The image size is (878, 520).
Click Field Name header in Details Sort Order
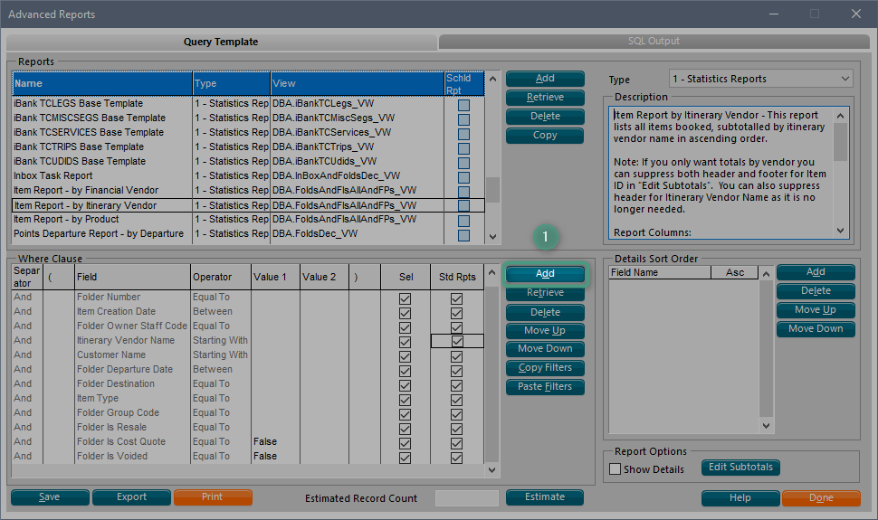point(660,272)
